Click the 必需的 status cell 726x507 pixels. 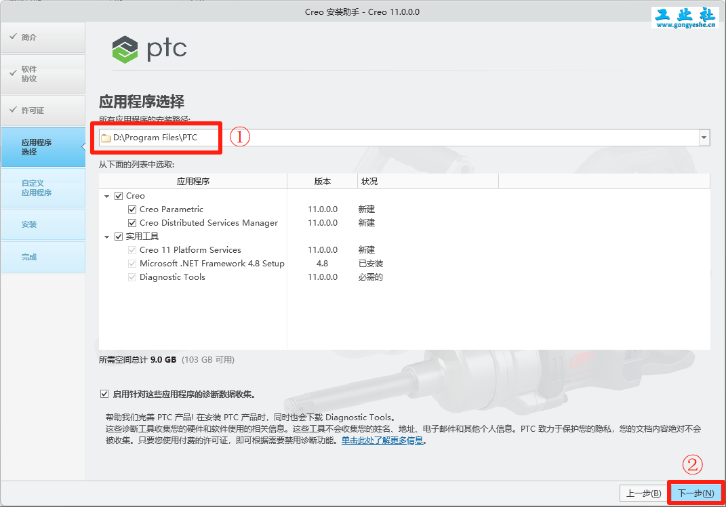coord(370,277)
